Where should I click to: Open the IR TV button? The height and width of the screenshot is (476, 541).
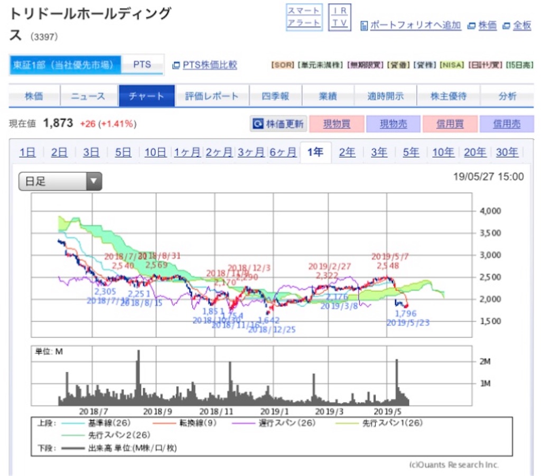(x=340, y=17)
